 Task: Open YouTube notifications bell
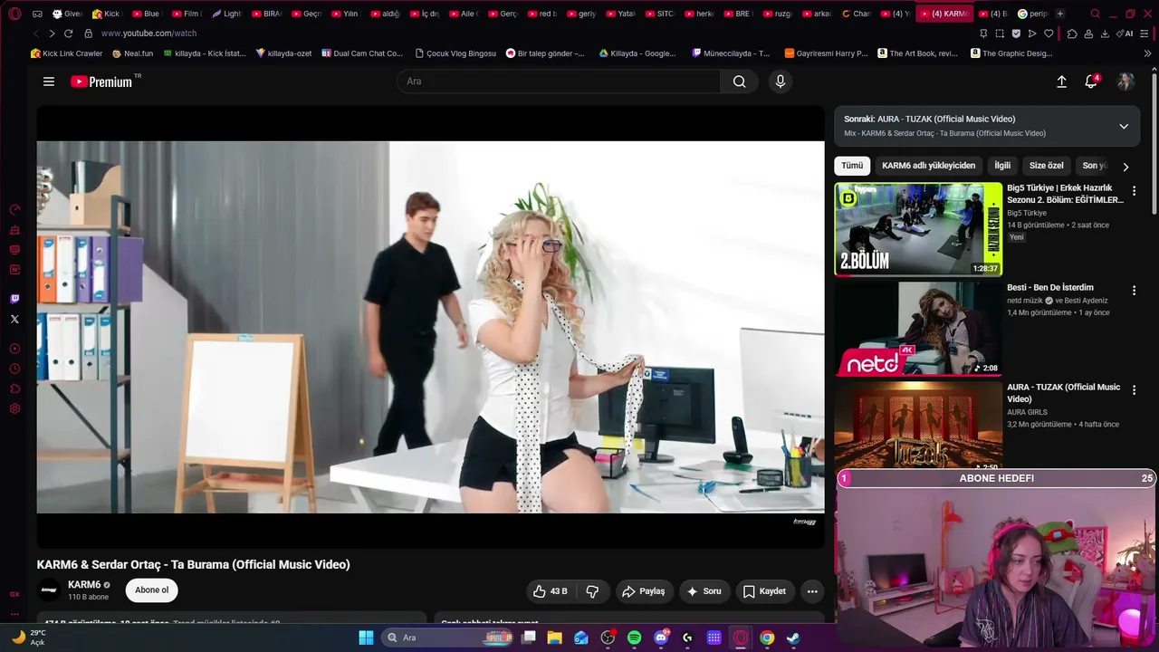[x=1091, y=81]
